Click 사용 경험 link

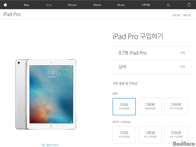pyautogui.click(x=176, y=15)
